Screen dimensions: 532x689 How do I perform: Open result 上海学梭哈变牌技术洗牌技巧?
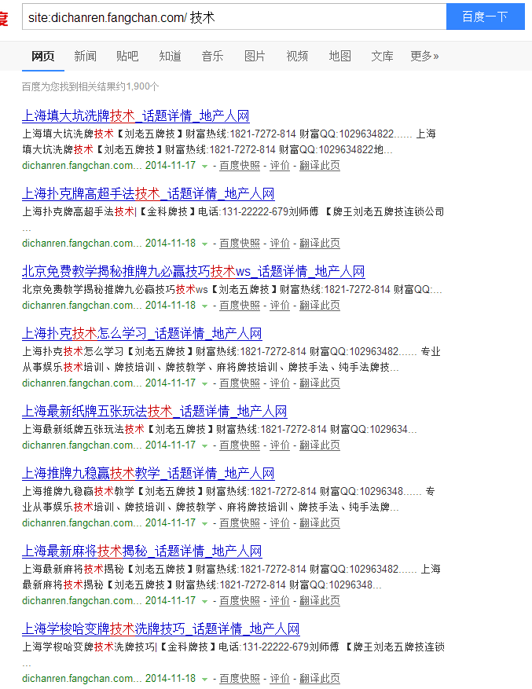tap(161, 629)
